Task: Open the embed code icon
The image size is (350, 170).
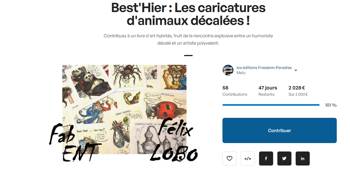Action: 248,158
